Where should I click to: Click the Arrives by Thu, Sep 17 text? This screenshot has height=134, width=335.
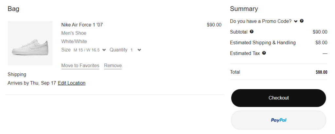32,83
